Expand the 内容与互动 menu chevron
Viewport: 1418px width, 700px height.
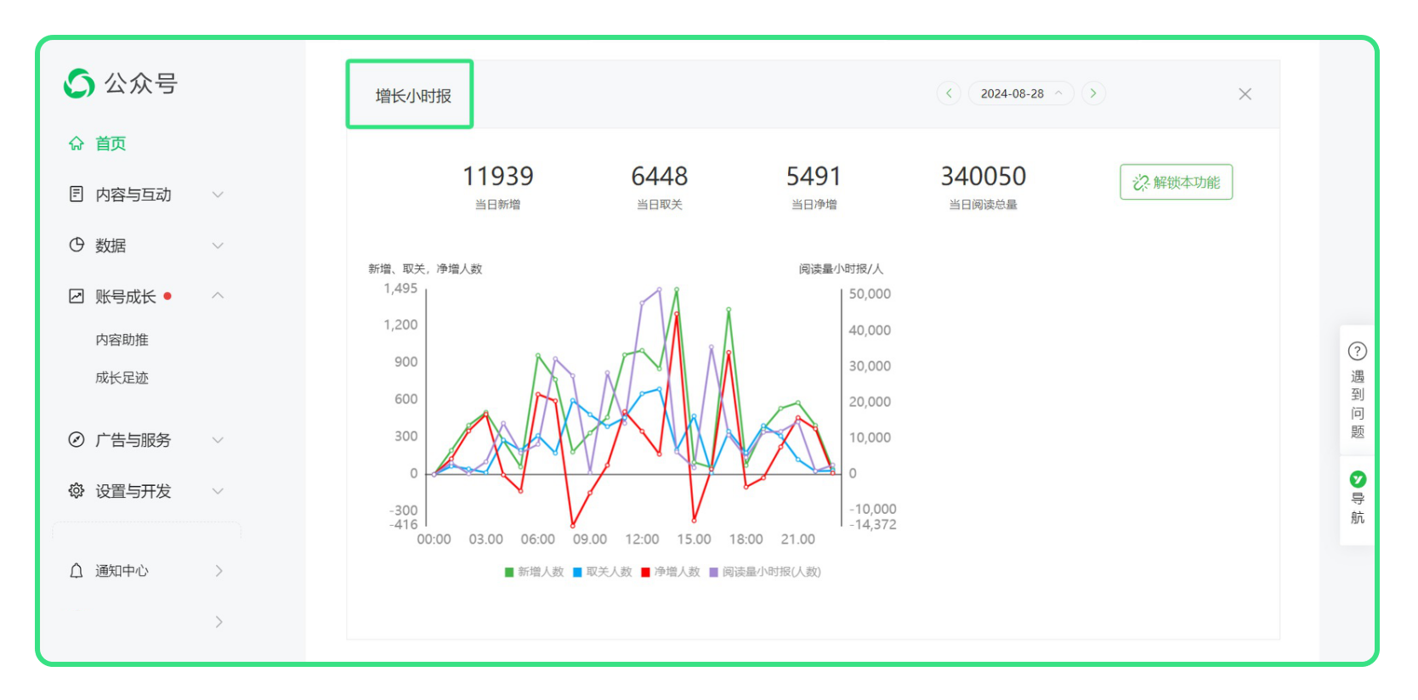(x=218, y=195)
